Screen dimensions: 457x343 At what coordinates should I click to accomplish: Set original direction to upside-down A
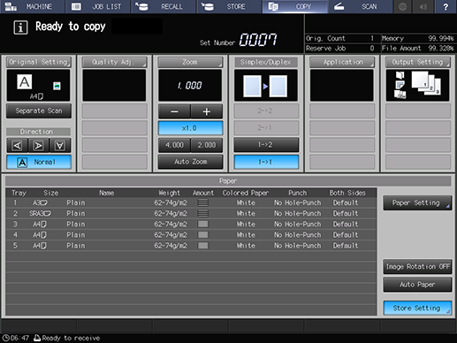coord(60,145)
